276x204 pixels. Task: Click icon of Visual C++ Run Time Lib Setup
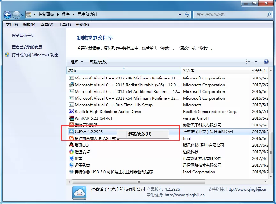71,105
